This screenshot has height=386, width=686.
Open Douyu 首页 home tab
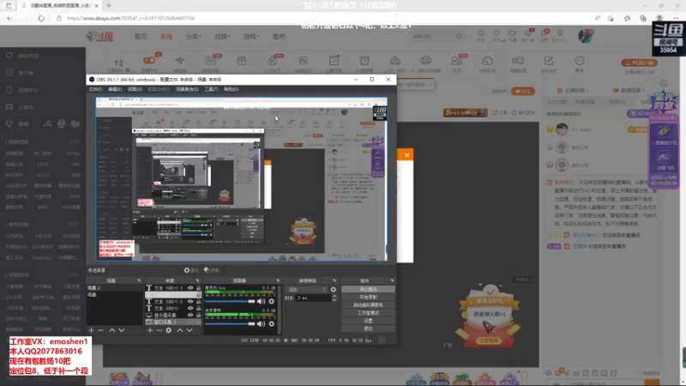[141, 36]
